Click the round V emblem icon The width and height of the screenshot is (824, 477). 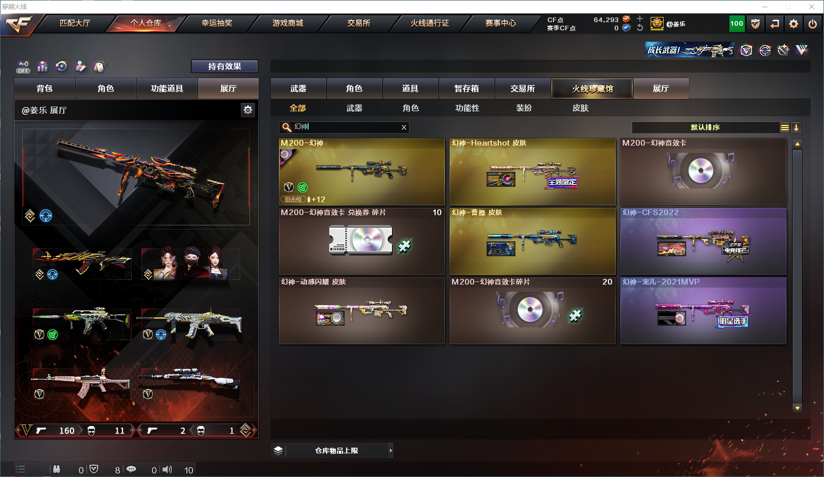pos(746,50)
